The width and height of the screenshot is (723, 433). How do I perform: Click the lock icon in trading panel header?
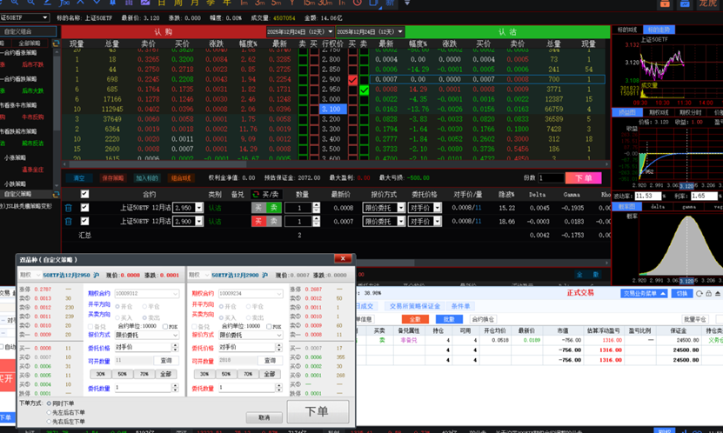coord(709,293)
